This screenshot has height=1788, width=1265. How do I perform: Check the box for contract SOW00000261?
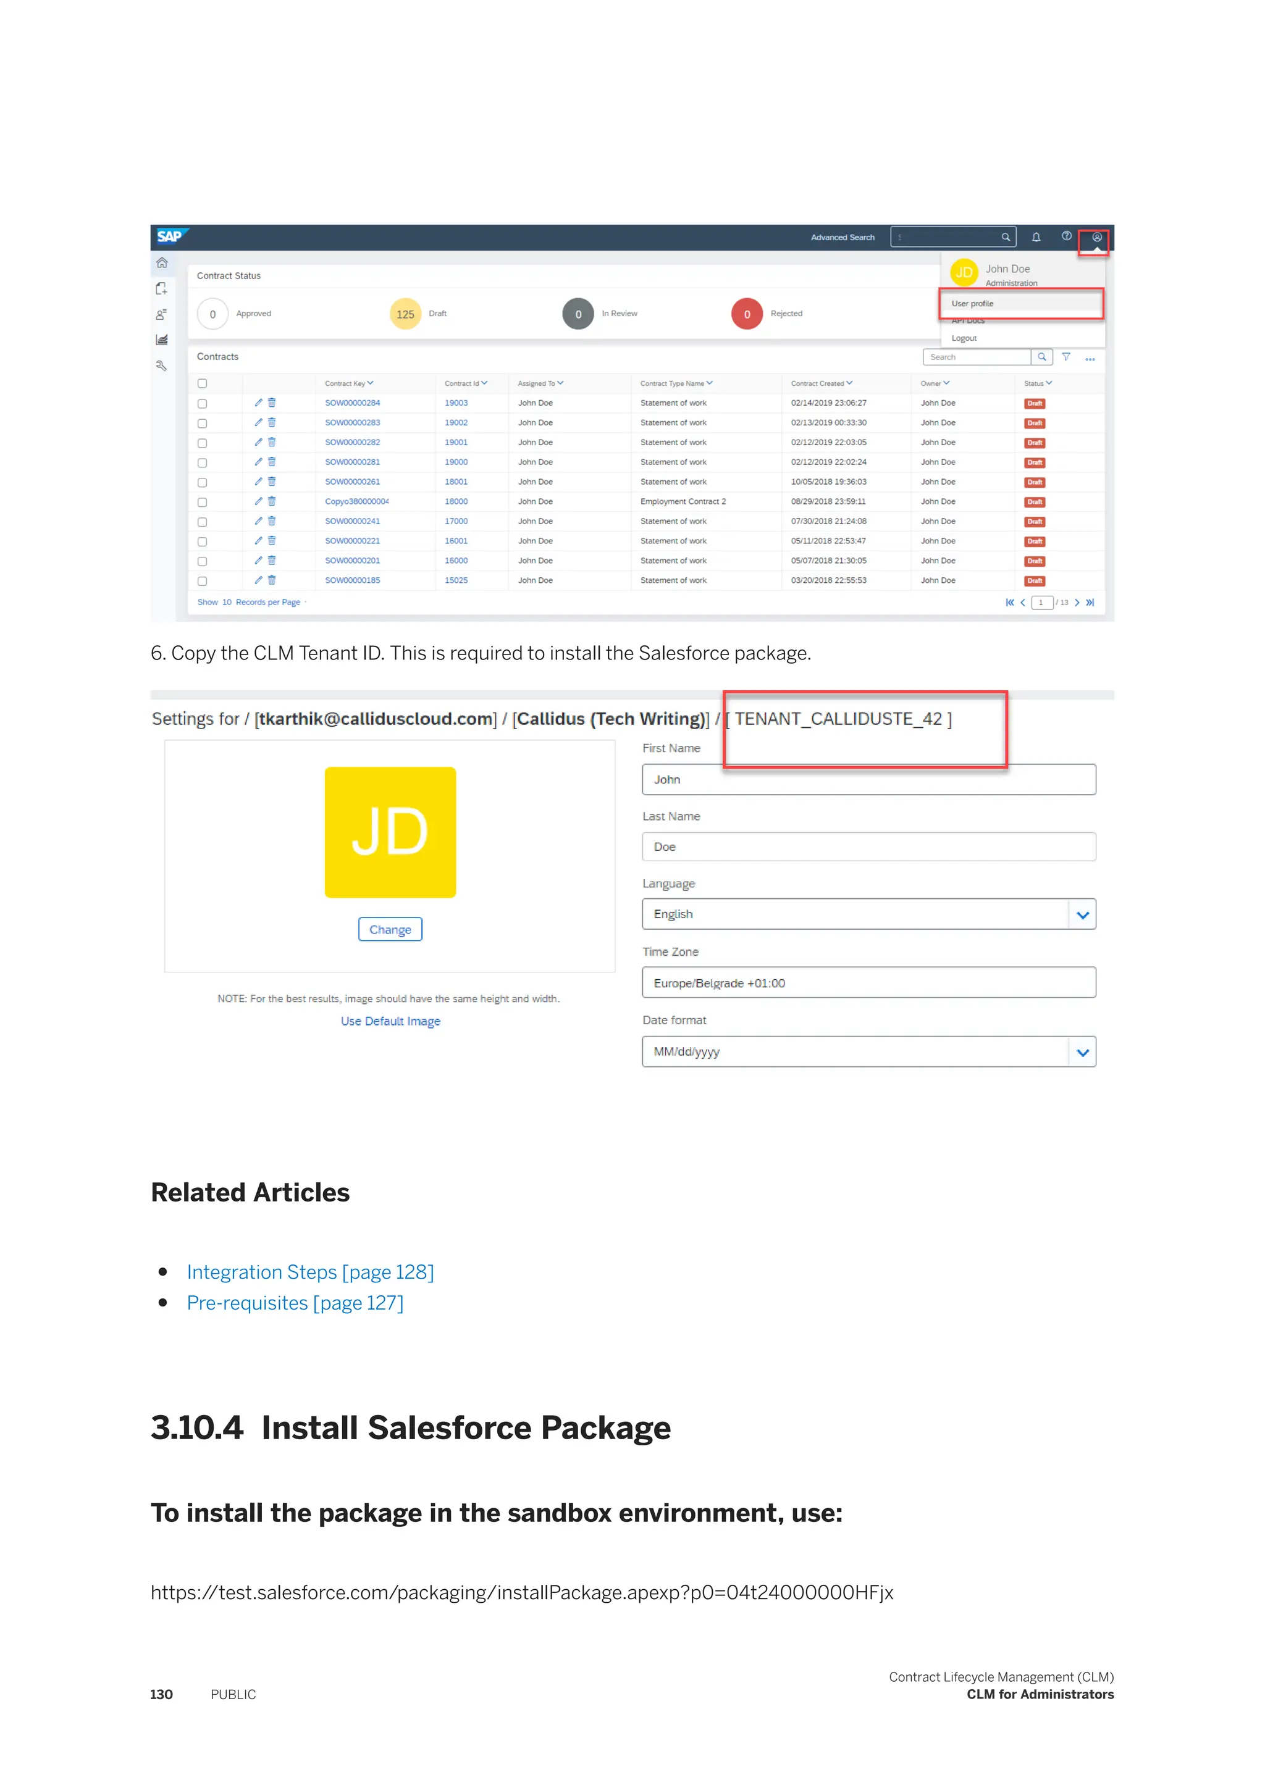(x=203, y=483)
